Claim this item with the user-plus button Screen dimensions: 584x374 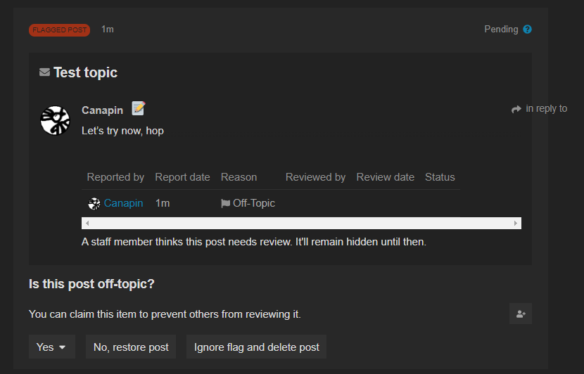pos(520,314)
